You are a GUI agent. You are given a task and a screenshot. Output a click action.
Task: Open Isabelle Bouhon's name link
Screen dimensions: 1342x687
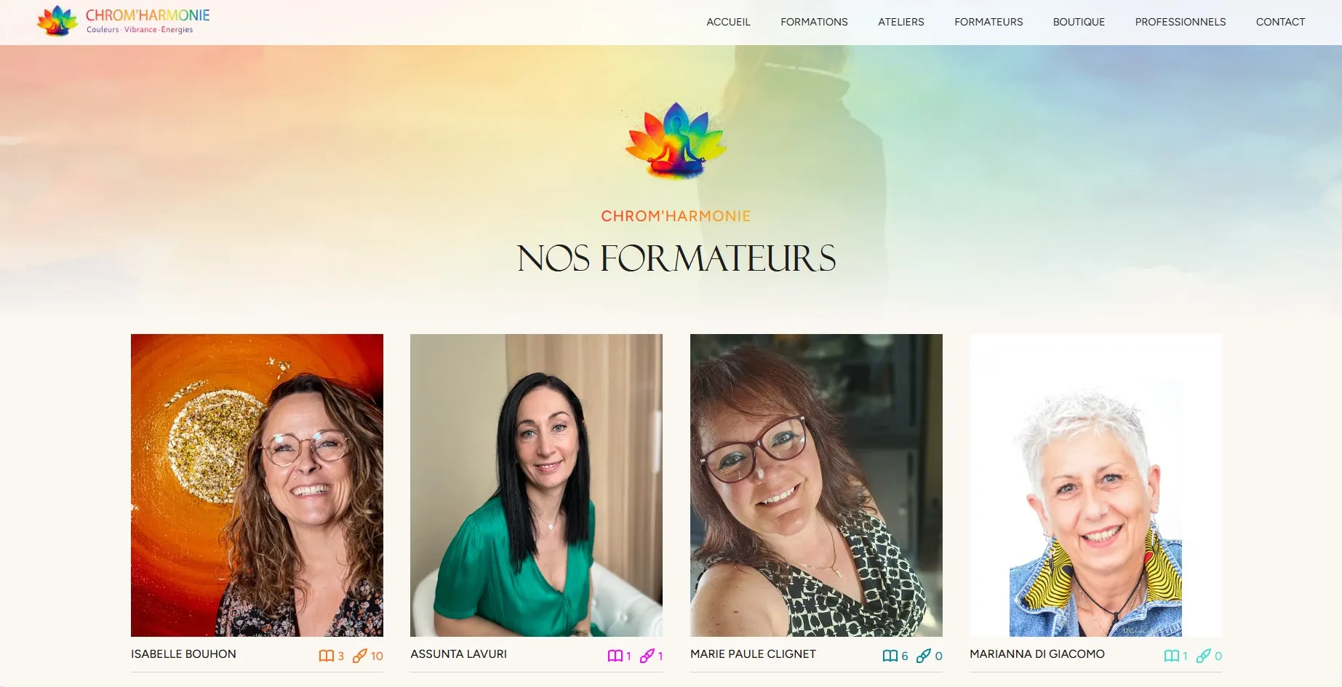click(x=183, y=654)
